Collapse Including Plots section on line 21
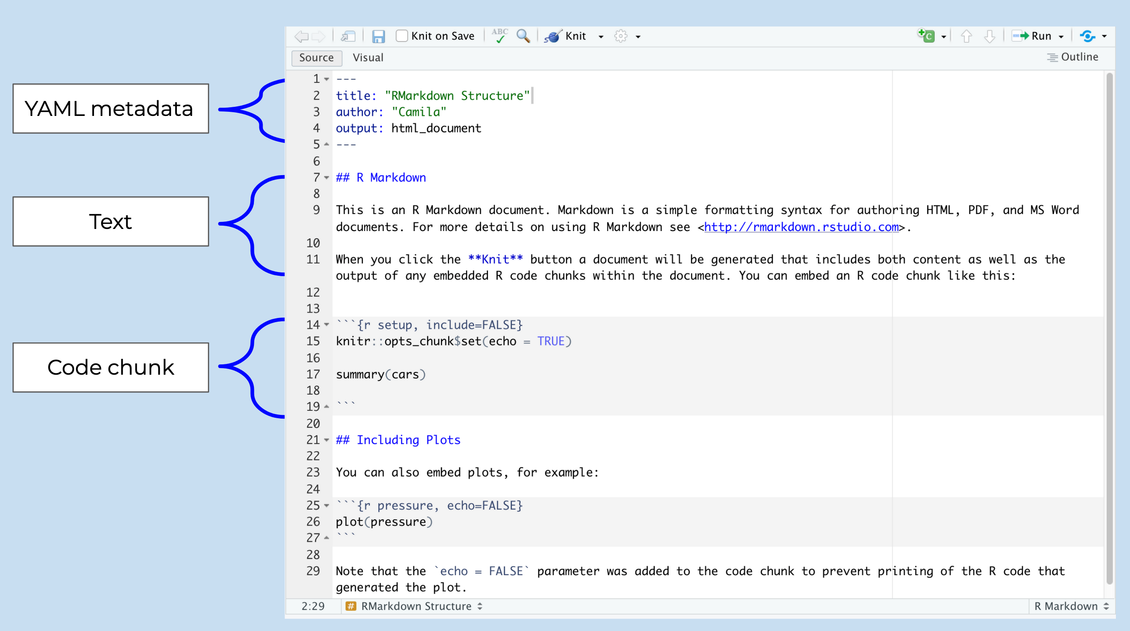 pyautogui.click(x=326, y=440)
